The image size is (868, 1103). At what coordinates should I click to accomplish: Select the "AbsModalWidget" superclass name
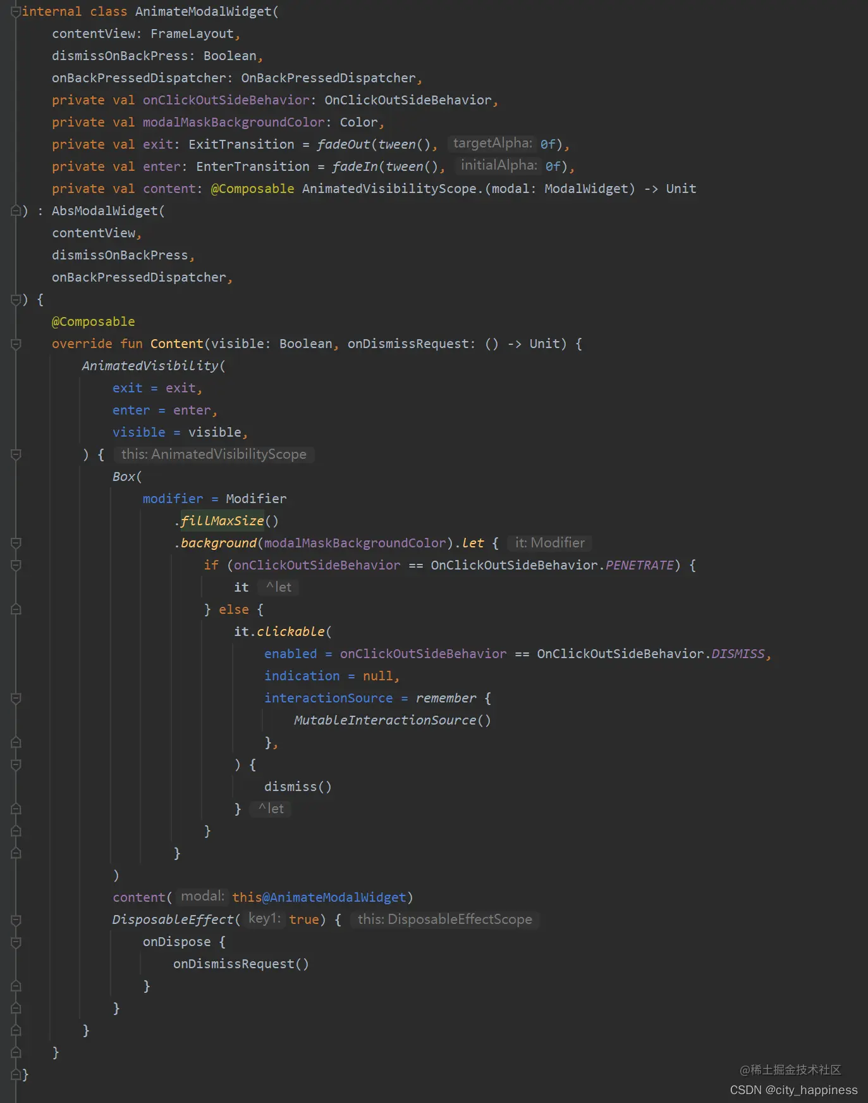[105, 211]
